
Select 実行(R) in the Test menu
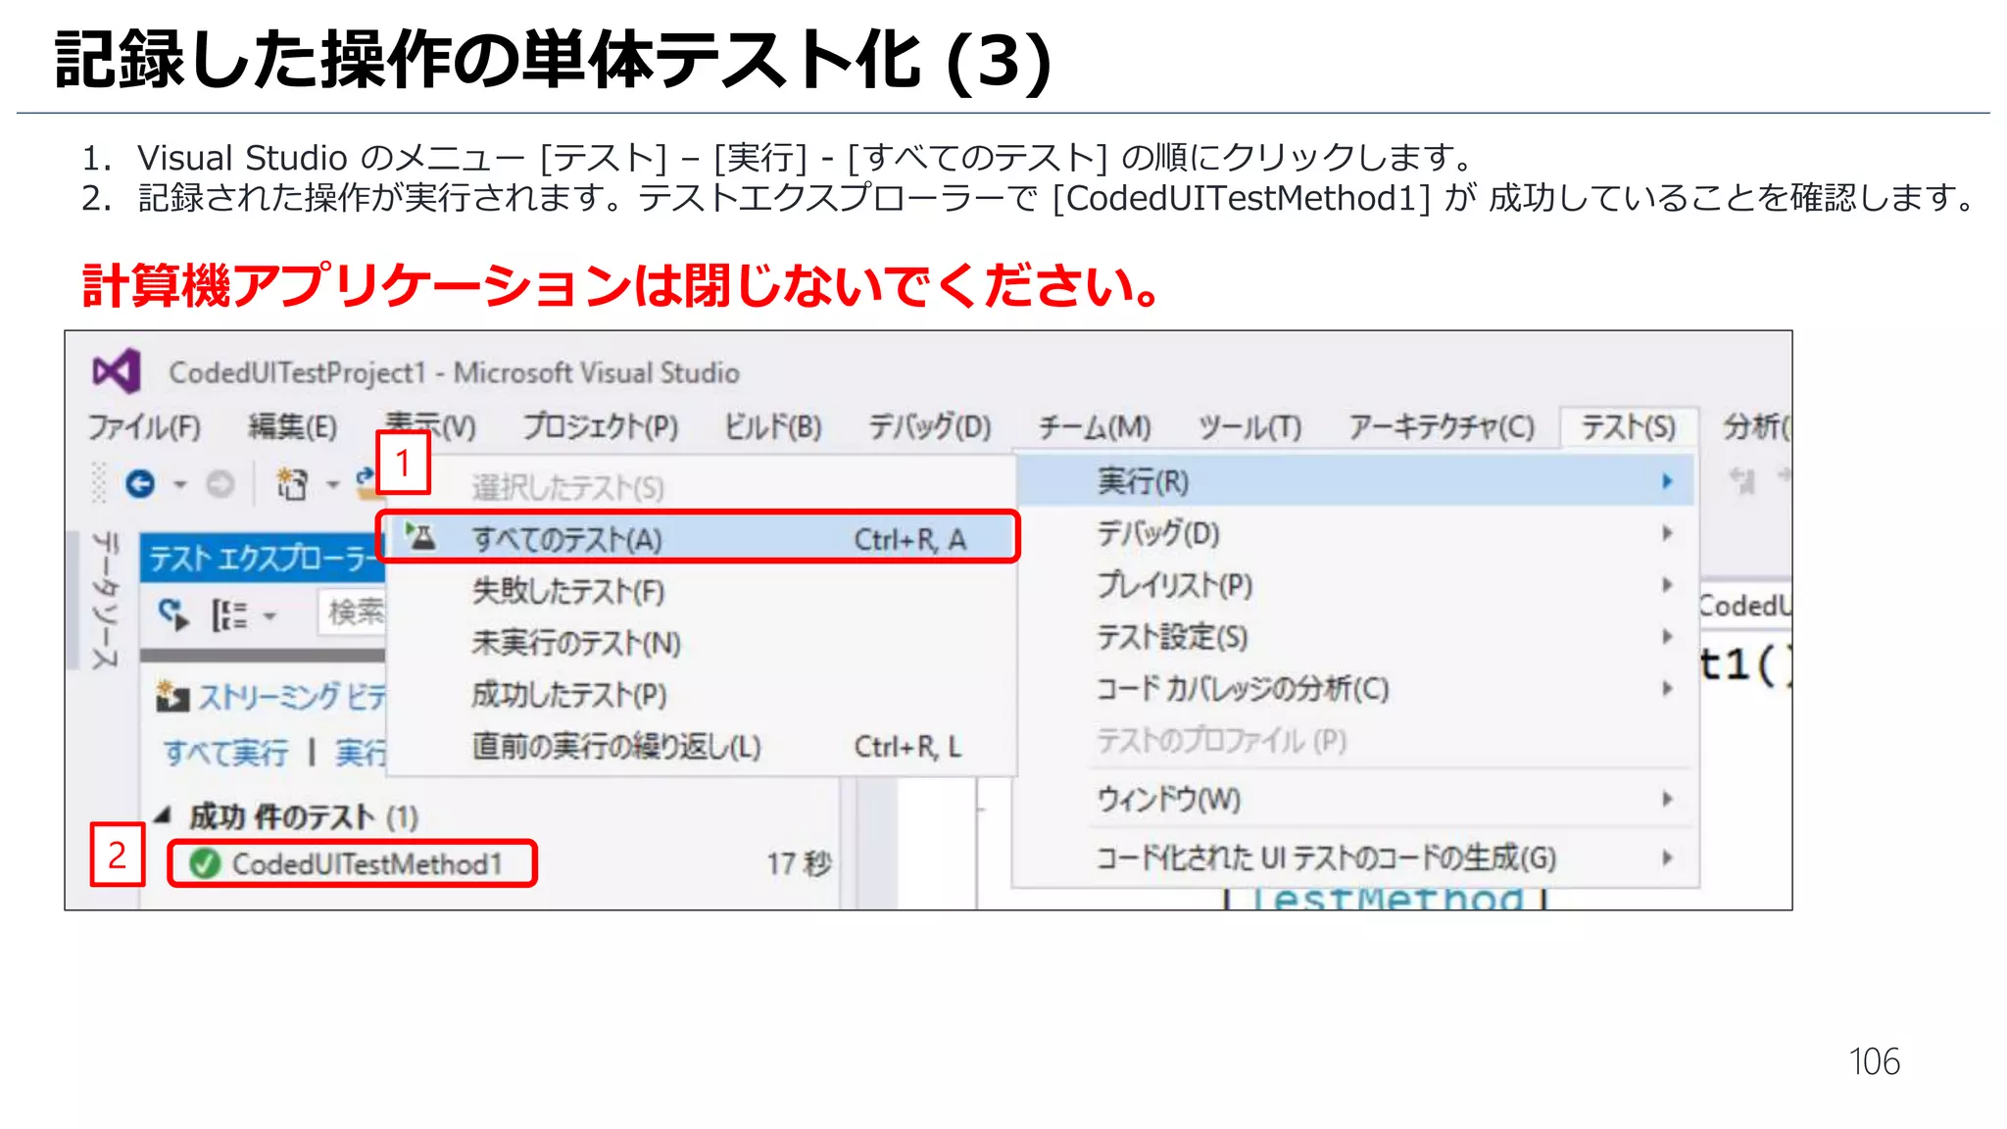[x=1355, y=481]
